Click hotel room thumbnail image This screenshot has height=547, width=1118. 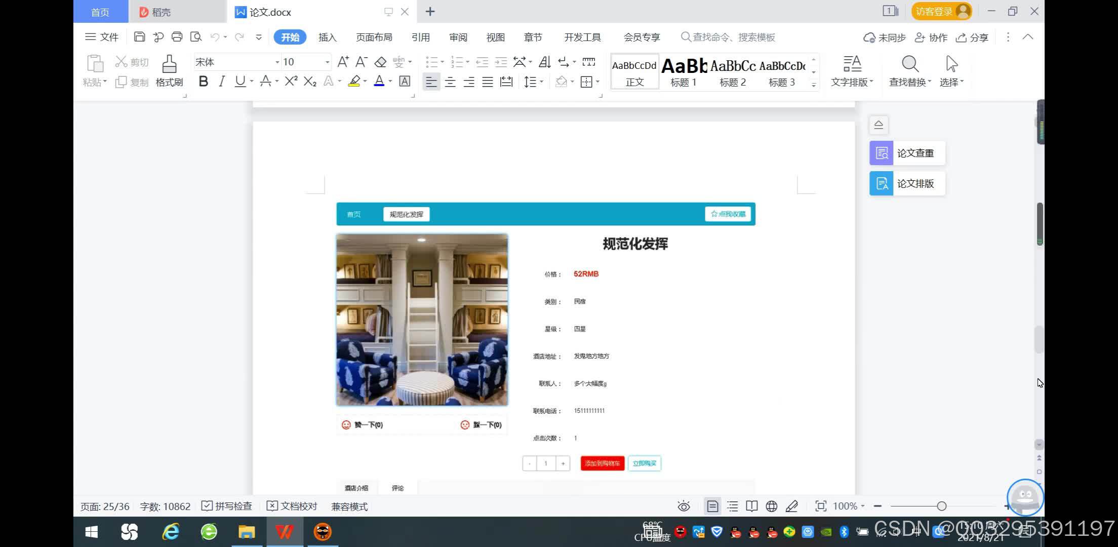pos(422,320)
